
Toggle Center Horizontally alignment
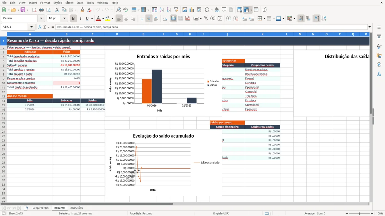(x=126, y=19)
